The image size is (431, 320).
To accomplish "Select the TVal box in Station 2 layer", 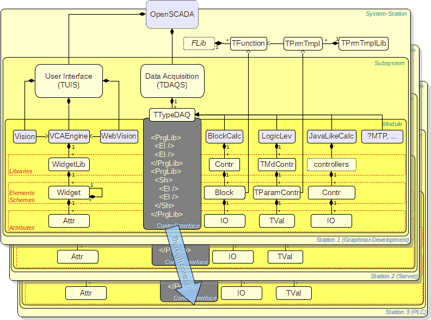I will point(285,257).
